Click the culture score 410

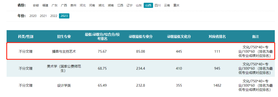click(179, 69)
